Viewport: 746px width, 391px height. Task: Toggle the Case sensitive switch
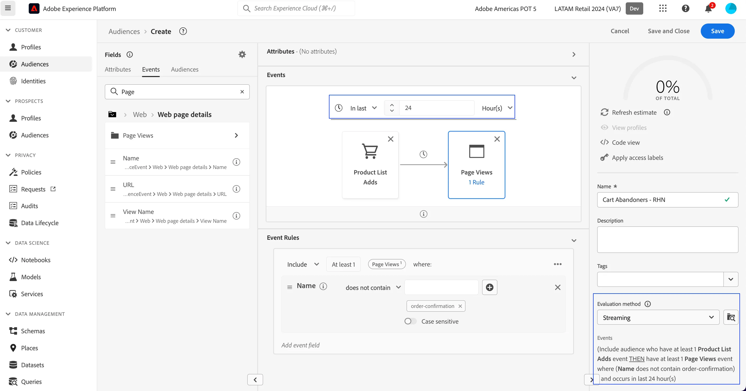(410, 321)
